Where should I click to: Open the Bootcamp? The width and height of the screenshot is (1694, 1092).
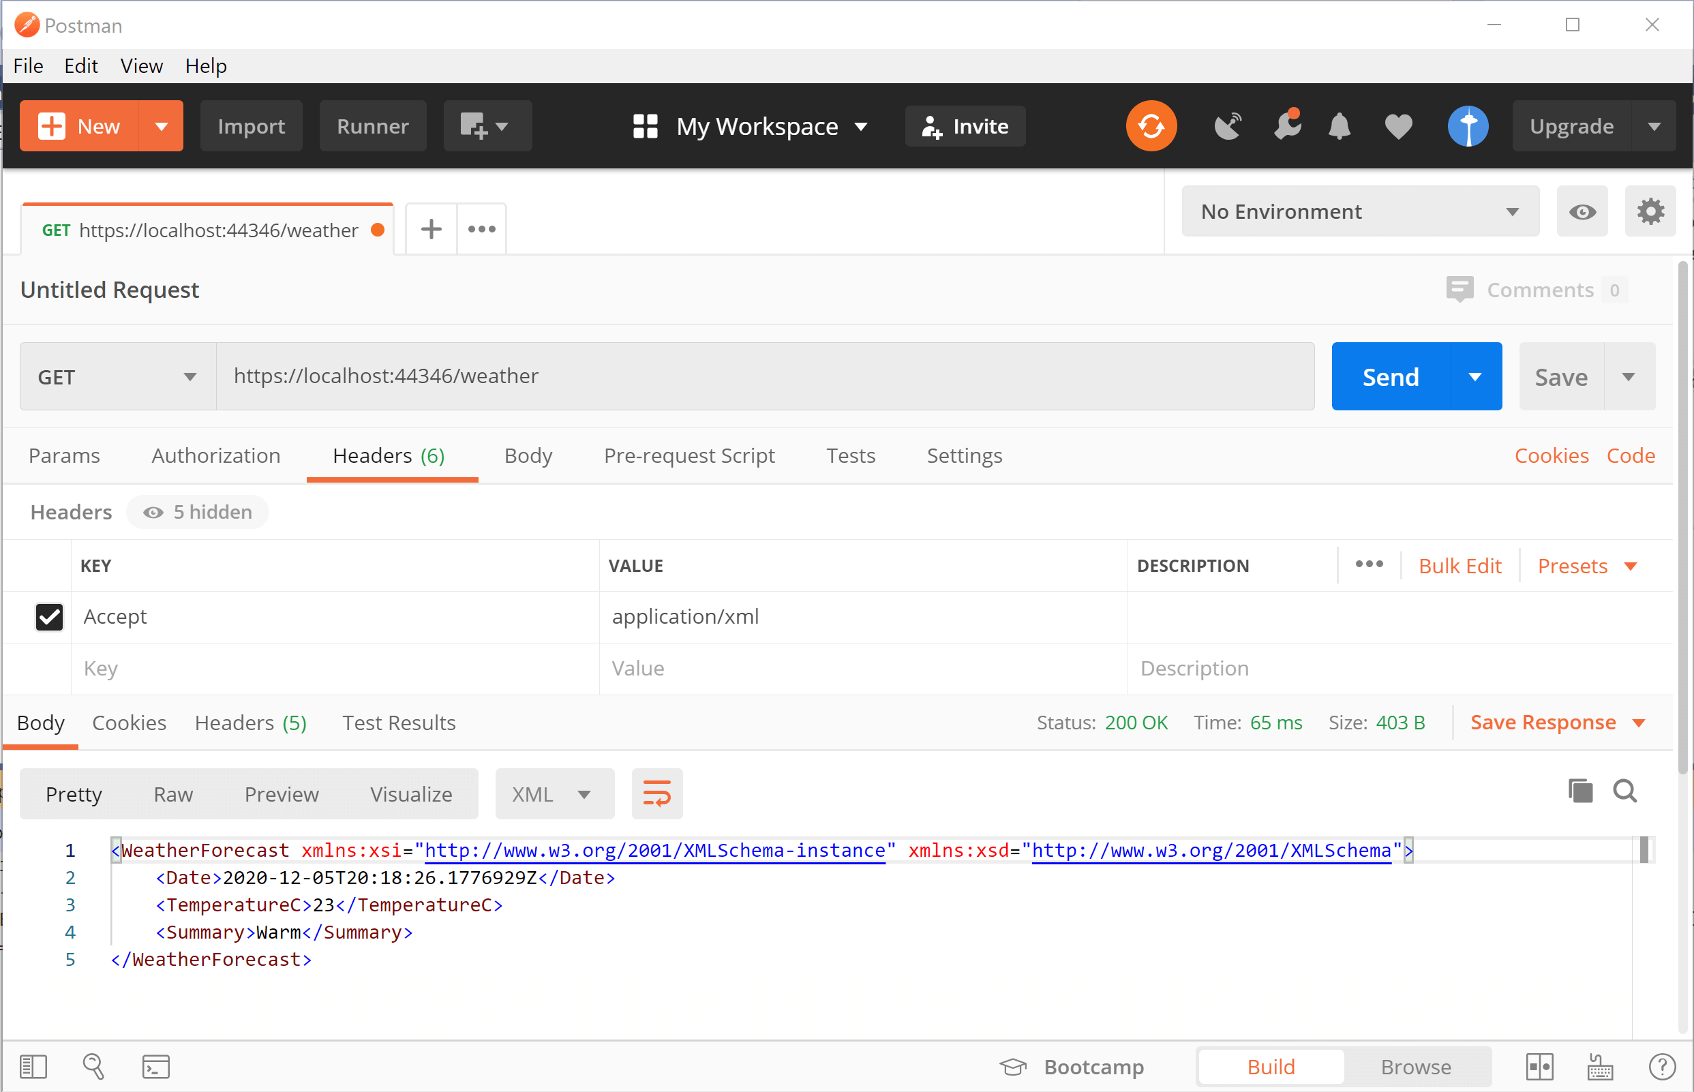(1072, 1067)
